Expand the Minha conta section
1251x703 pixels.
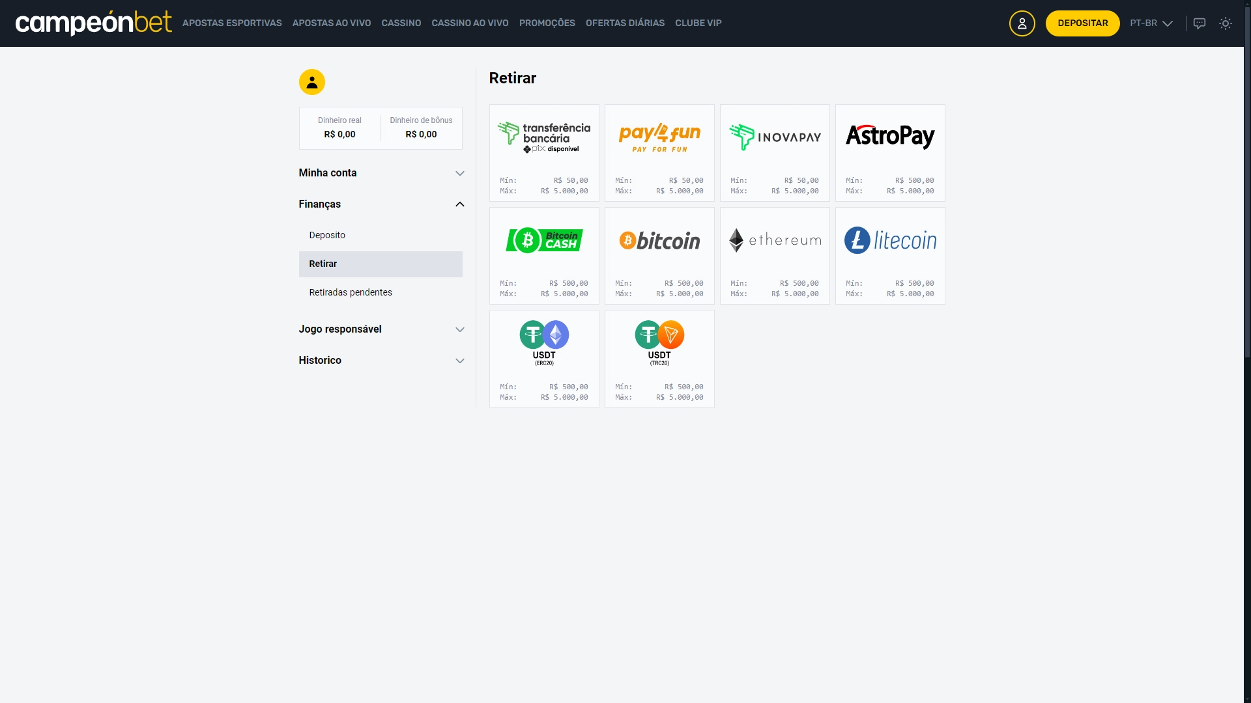tap(381, 173)
